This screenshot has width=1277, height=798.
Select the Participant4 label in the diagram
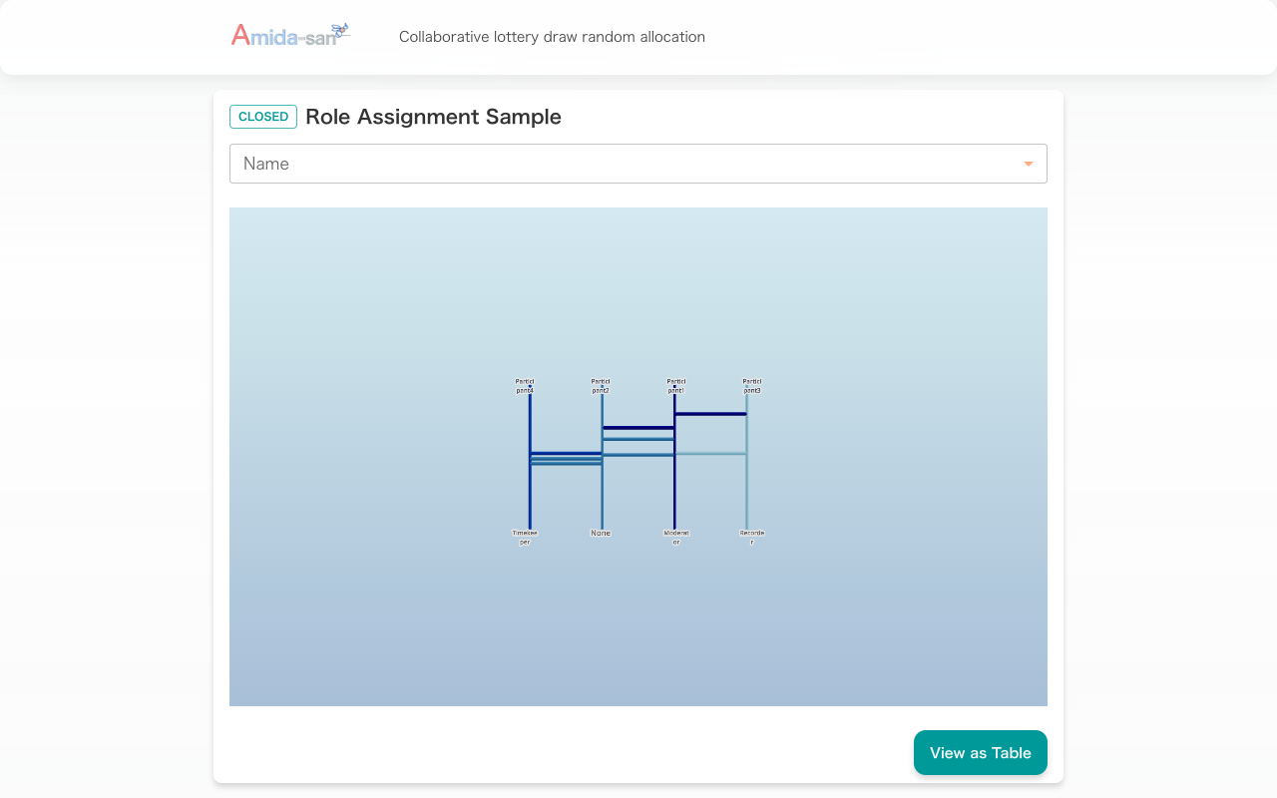tap(525, 386)
